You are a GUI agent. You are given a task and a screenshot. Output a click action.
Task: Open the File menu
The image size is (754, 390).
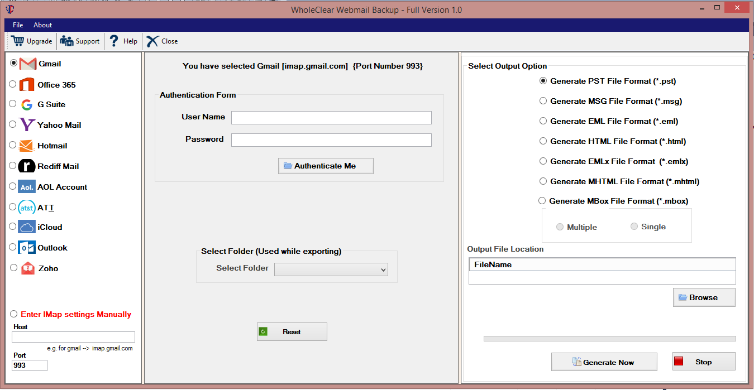tap(18, 25)
